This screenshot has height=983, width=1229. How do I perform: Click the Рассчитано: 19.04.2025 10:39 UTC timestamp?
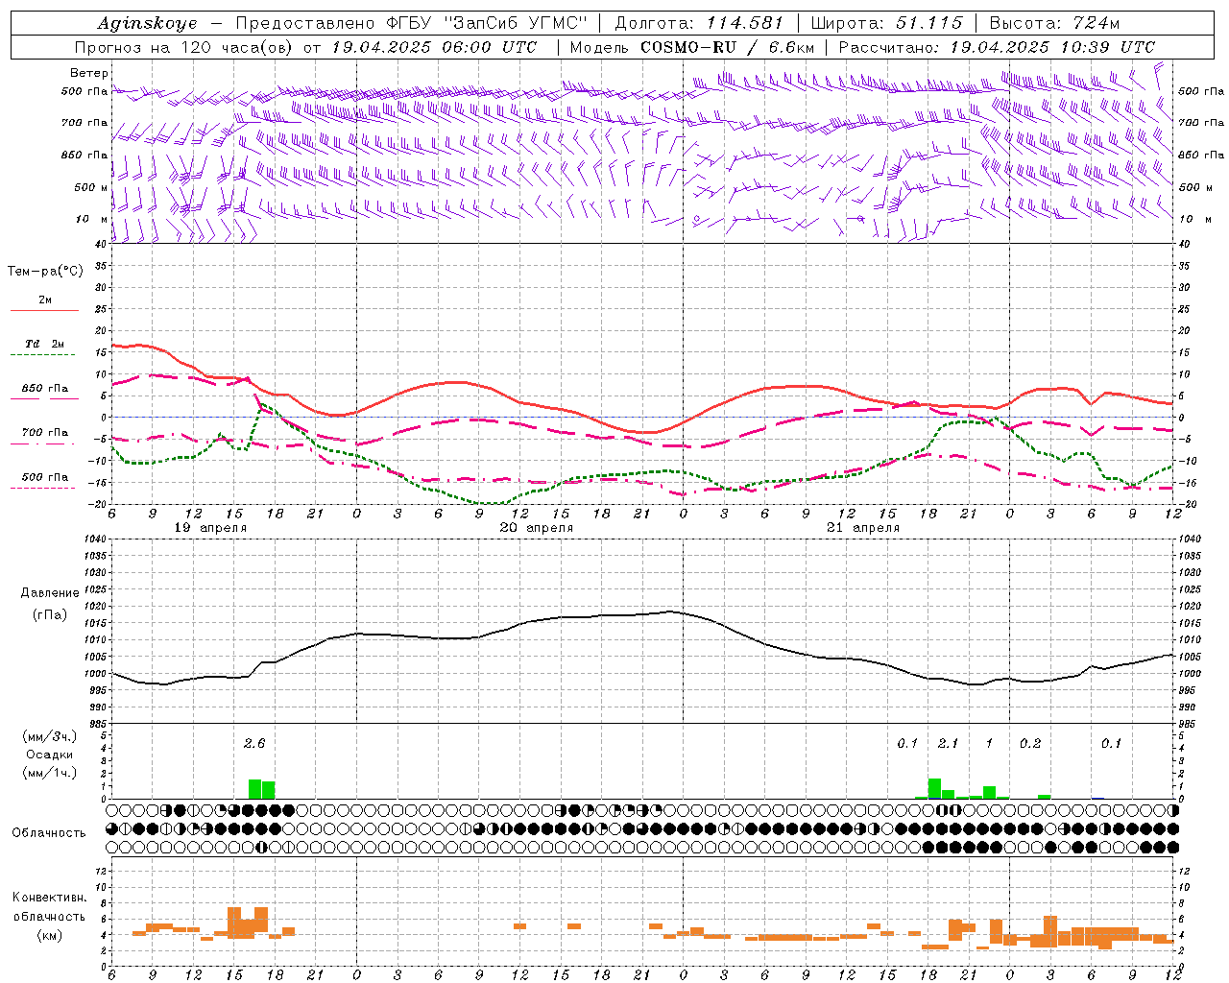pyautogui.click(x=997, y=47)
